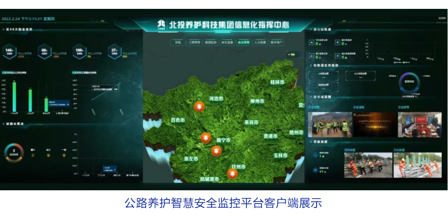
Task: Click the bell alert marker under 钦州市
Action: point(232,173)
